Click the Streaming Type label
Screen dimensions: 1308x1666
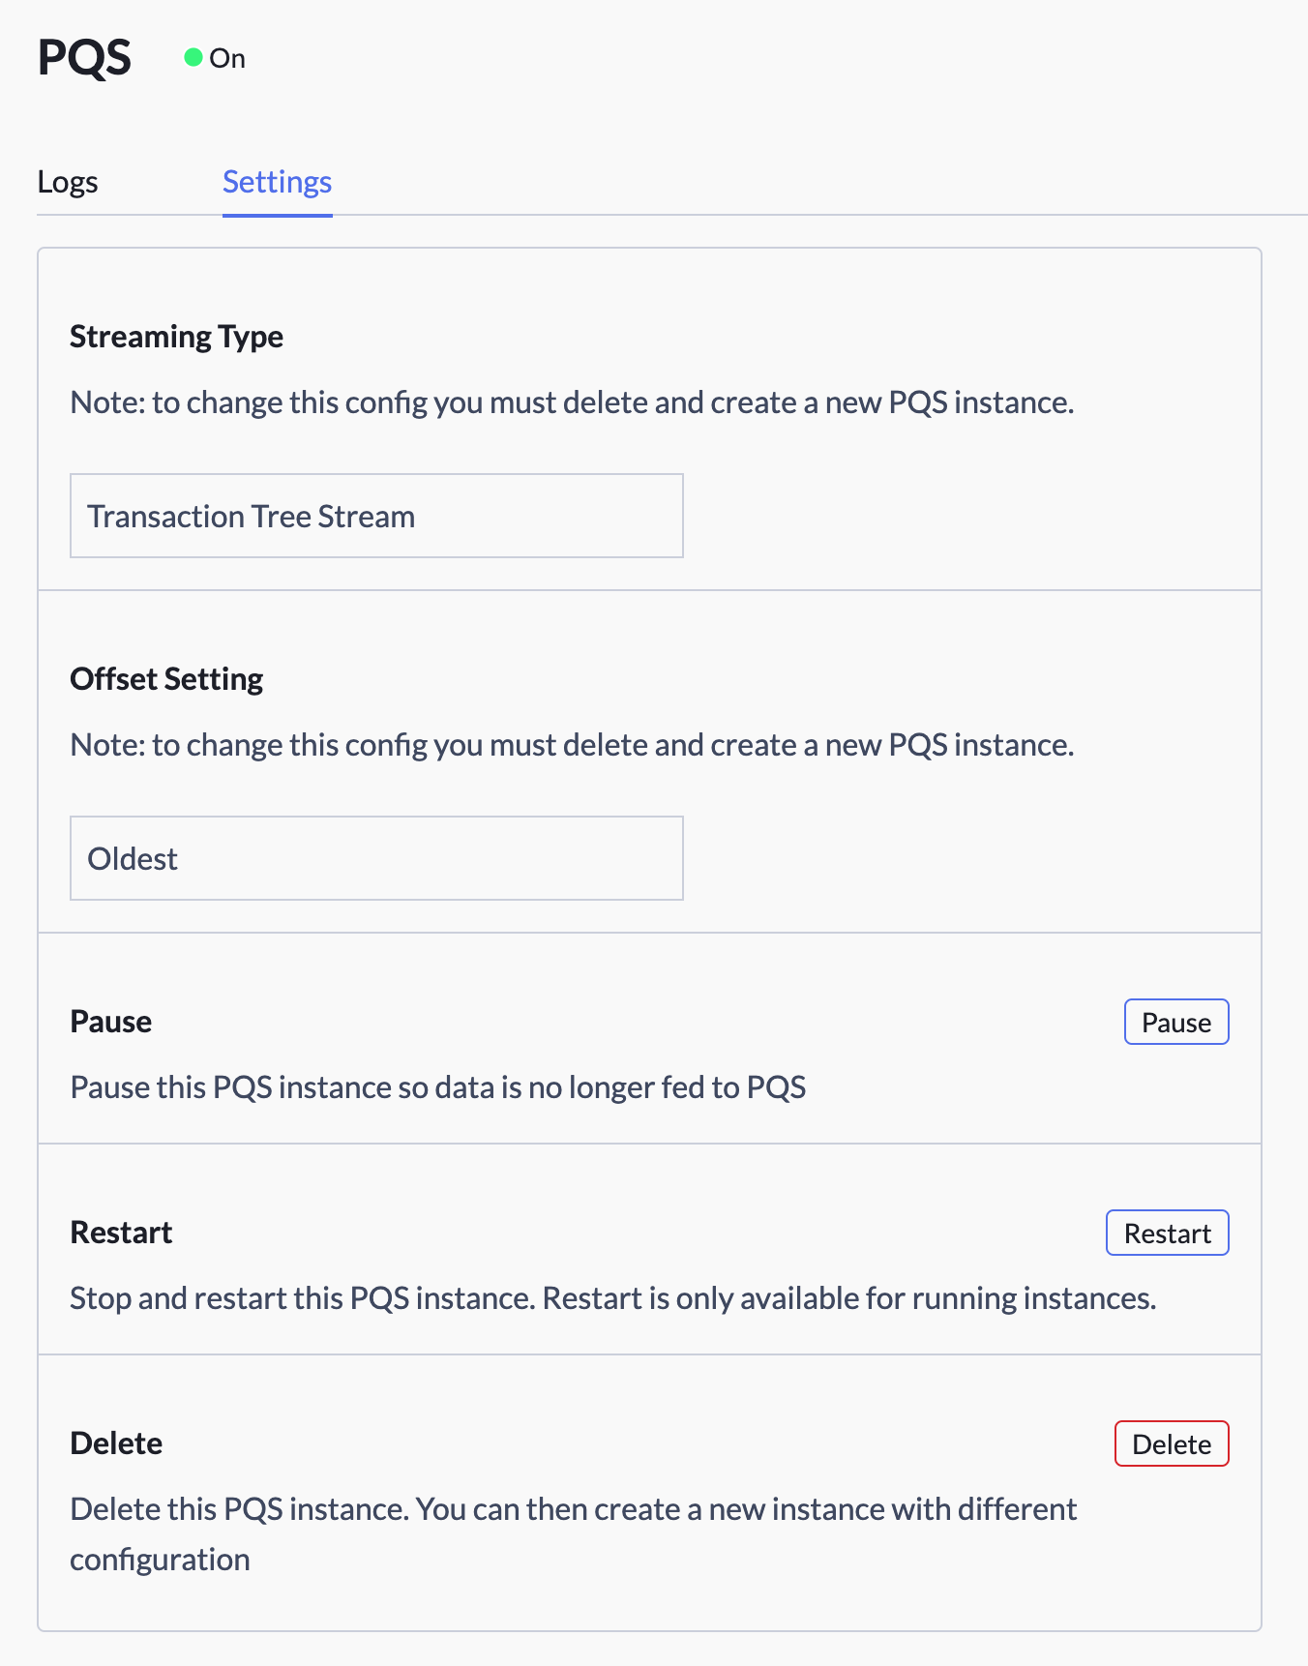[x=176, y=336]
